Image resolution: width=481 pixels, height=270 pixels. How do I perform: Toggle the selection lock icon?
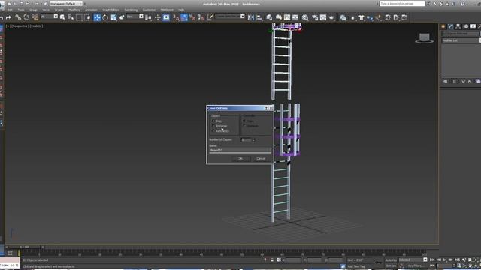pyautogui.click(x=272, y=260)
